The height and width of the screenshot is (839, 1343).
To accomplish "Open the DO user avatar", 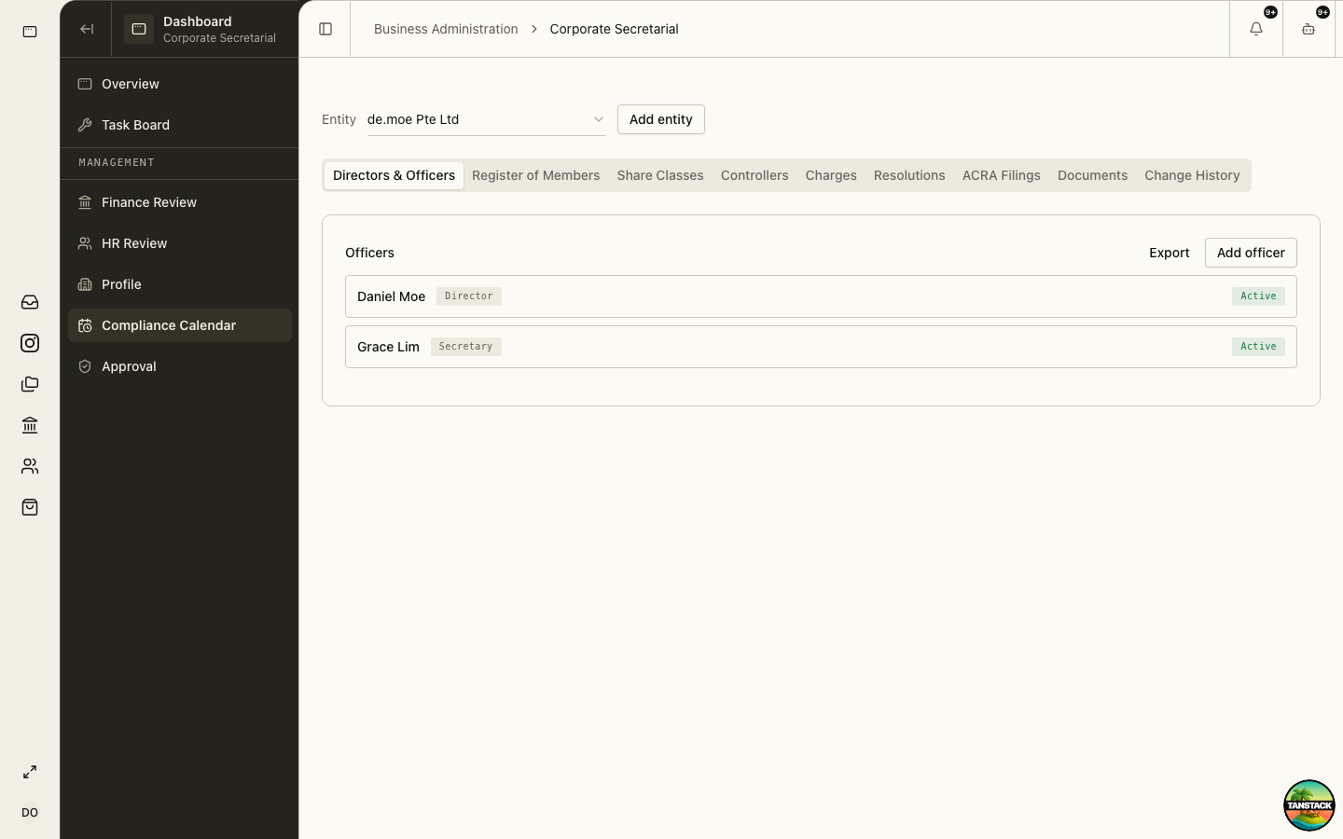I will coord(30,813).
